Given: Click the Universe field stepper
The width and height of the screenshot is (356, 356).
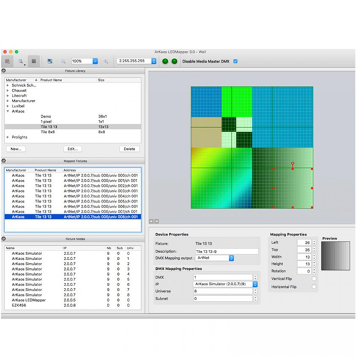Looking at the screenshot, I should (256, 291).
